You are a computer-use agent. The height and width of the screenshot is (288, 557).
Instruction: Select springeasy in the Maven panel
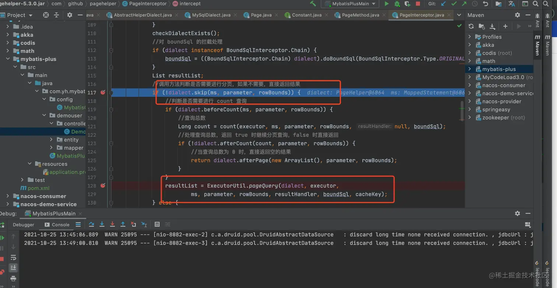click(x=496, y=110)
